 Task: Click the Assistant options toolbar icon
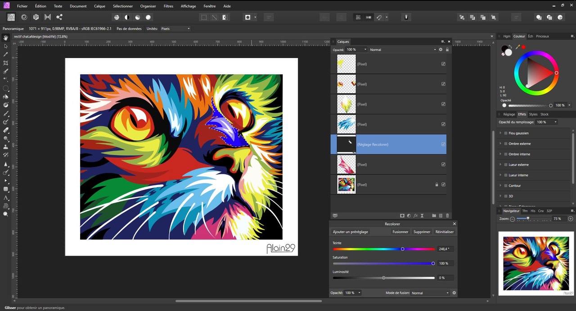coord(406,17)
